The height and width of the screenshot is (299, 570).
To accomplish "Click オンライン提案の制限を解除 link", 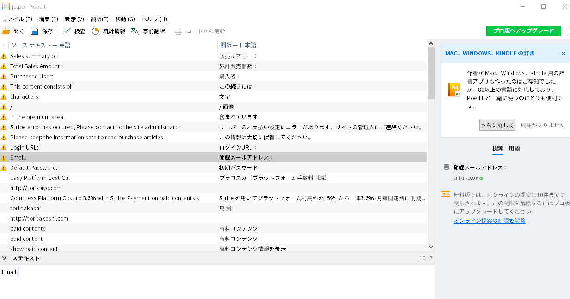I will pos(489,221).
